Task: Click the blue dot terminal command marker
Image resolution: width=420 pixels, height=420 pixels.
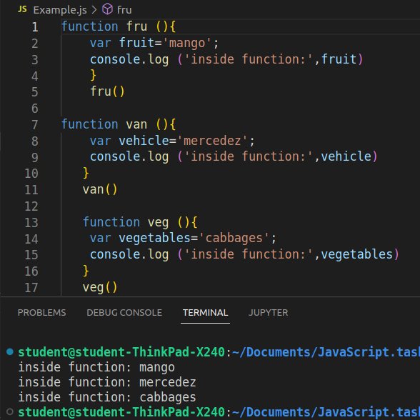Action: click(x=10, y=351)
